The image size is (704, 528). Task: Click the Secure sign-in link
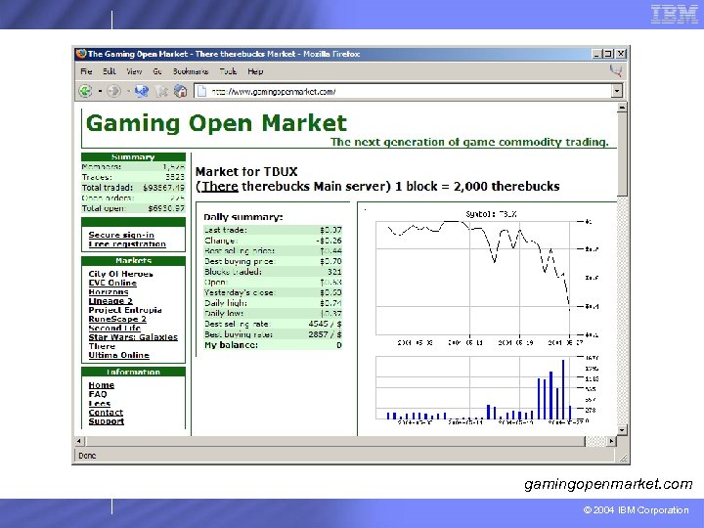pyautogui.click(x=121, y=235)
